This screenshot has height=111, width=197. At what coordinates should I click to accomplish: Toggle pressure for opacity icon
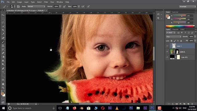click(x=64, y=6)
